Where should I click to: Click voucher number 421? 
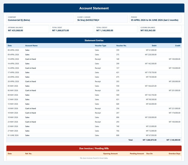click(118, 72)
